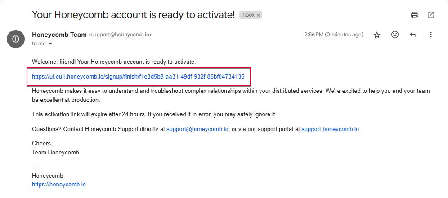Star the Honeycomb Team message

(377, 35)
